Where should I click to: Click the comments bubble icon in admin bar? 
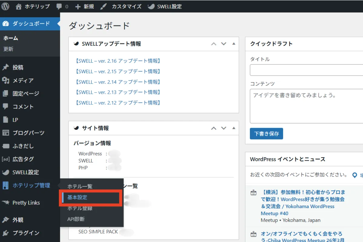tap(60, 6)
